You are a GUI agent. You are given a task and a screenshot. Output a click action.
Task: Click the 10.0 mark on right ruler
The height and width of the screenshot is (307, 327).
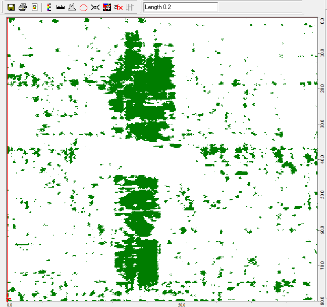click(321, 54)
